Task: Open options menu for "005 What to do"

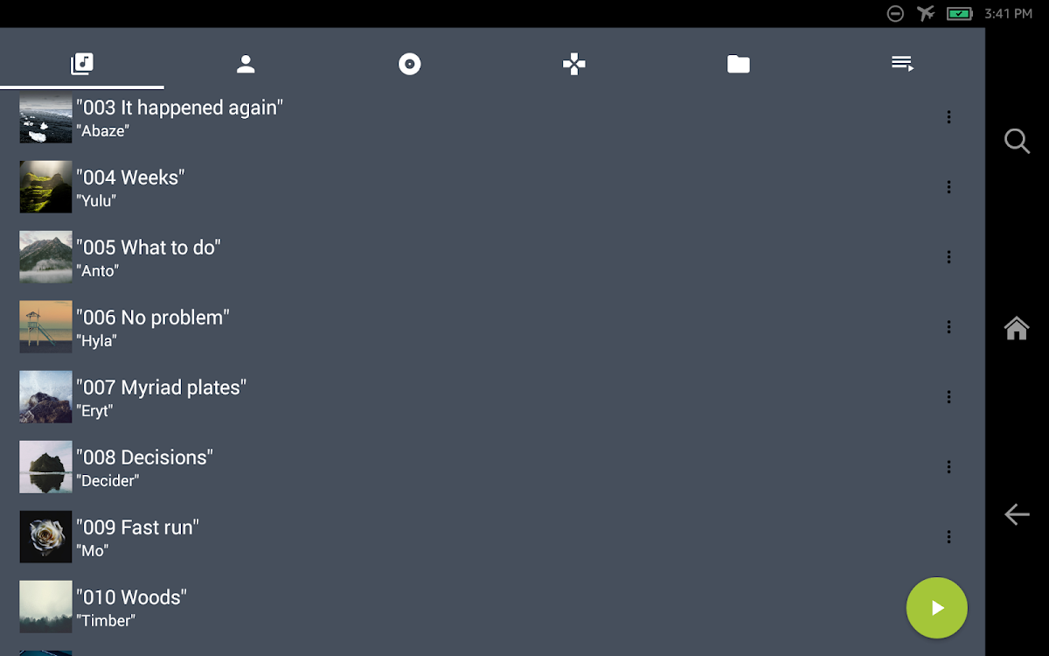Action: coord(948,257)
